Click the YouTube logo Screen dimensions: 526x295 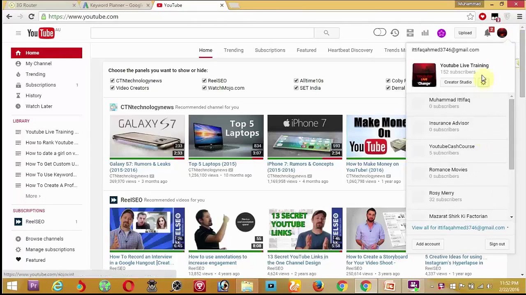(x=41, y=33)
